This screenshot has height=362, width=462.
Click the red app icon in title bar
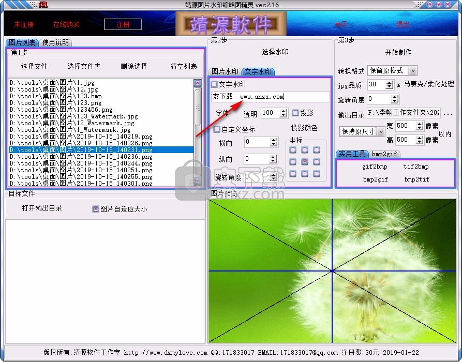click(43, 5)
